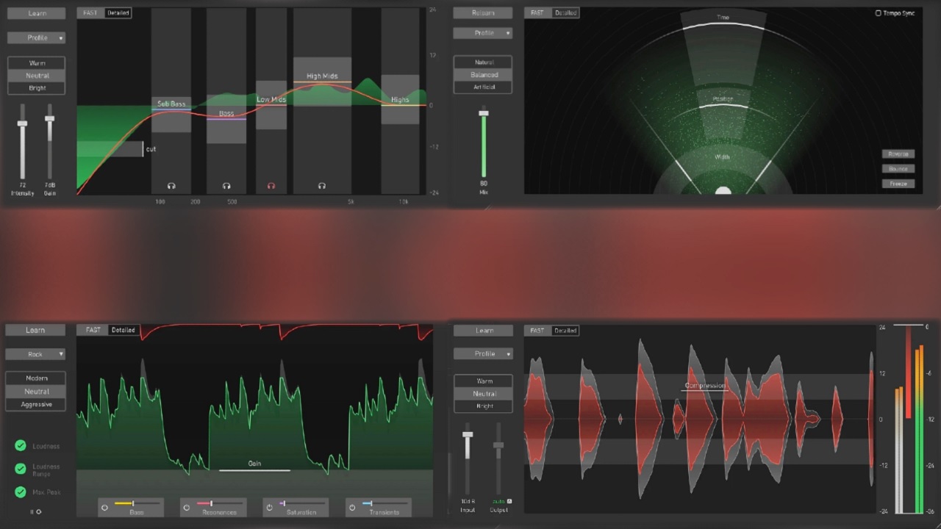Open the Profile dropdown in the EQ panel
This screenshot has height=529, width=941.
click(36, 37)
